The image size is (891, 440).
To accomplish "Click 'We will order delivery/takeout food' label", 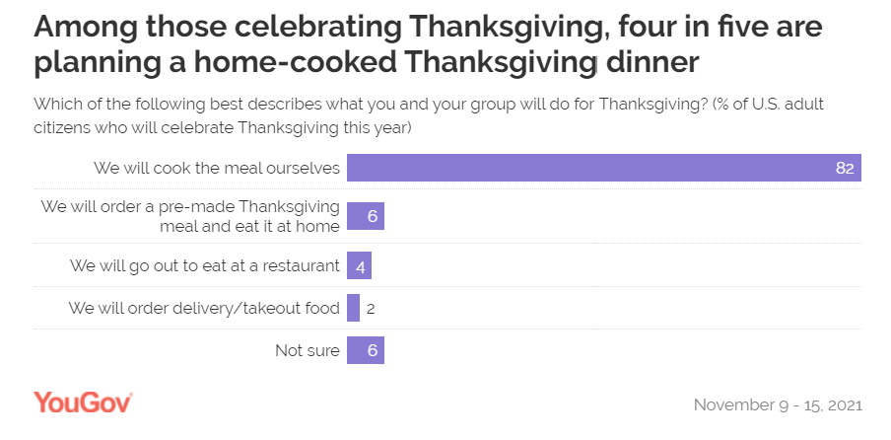I will pyautogui.click(x=204, y=308).
